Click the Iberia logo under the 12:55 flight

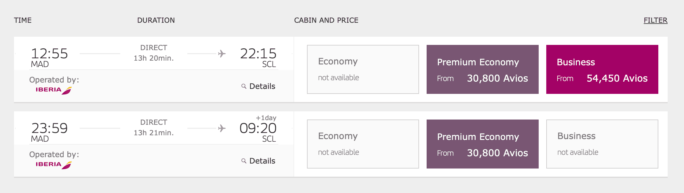[x=53, y=90]
